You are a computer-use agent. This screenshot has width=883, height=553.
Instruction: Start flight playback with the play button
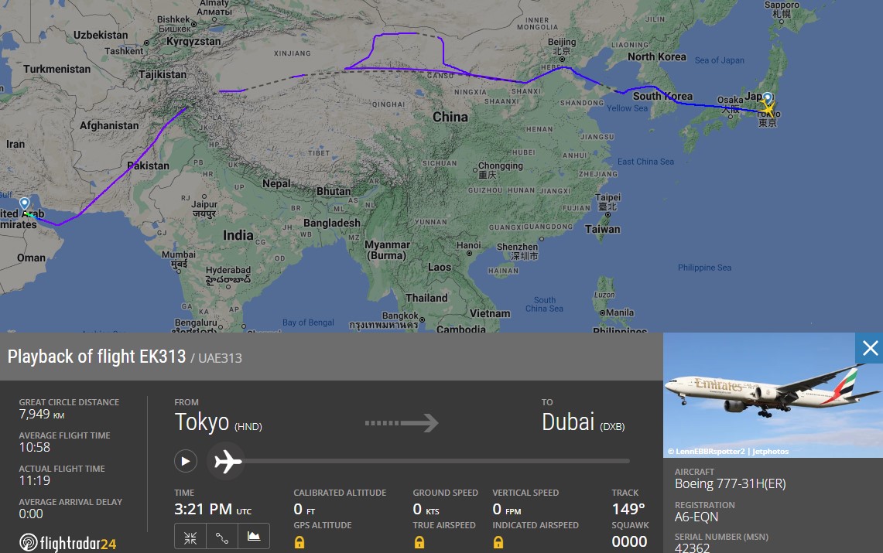pos(185,461)
